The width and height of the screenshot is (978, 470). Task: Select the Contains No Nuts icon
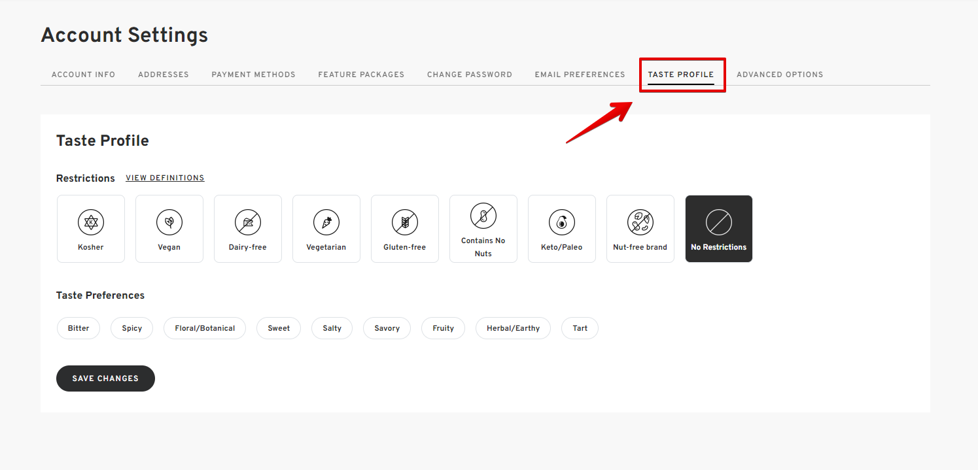483,216
